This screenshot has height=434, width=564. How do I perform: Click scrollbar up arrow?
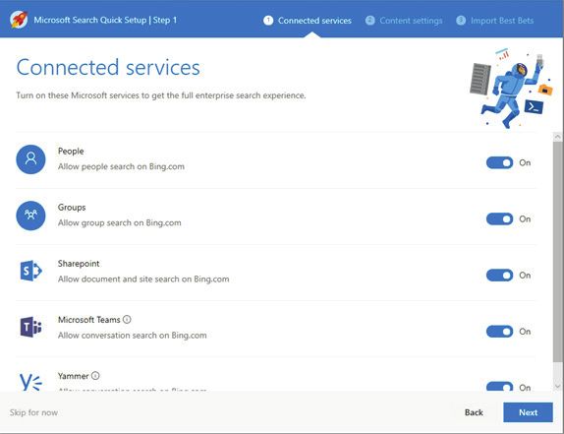pyautogui.click(x=557, y=137)
